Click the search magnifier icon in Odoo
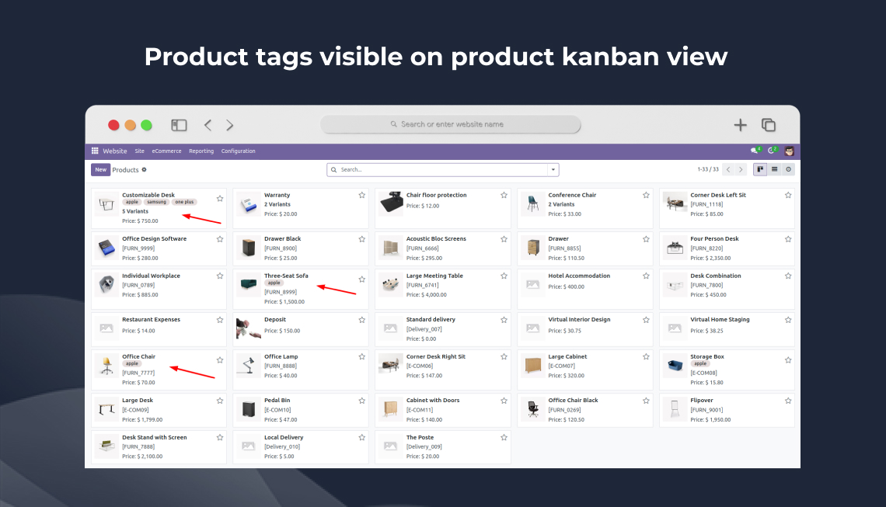 pos(334,169)
